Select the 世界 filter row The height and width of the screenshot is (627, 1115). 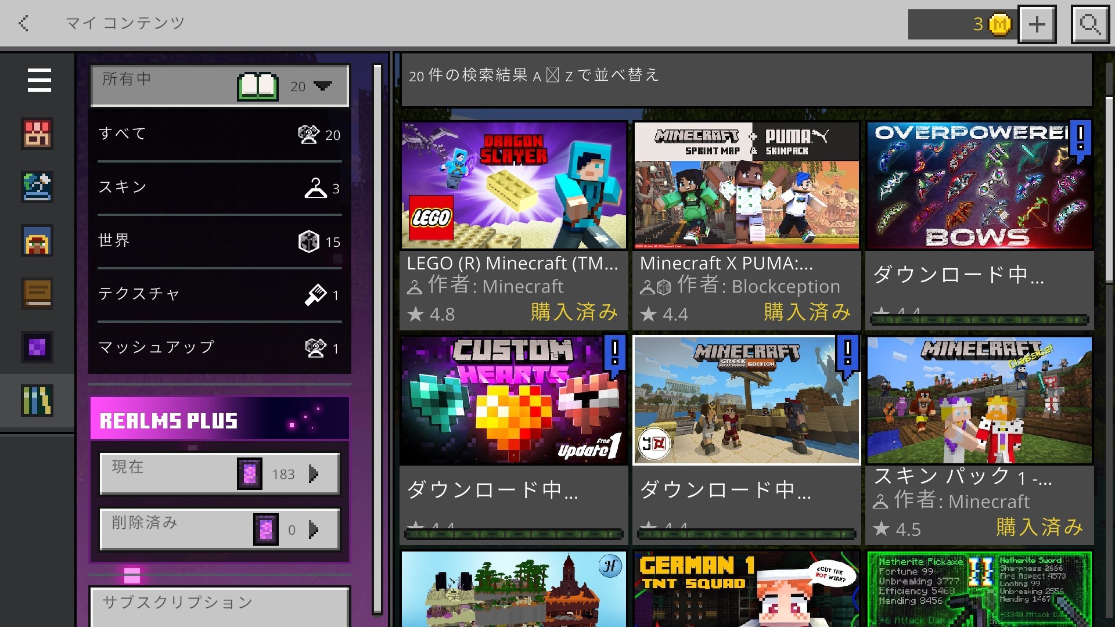click(x=220, y=241)
